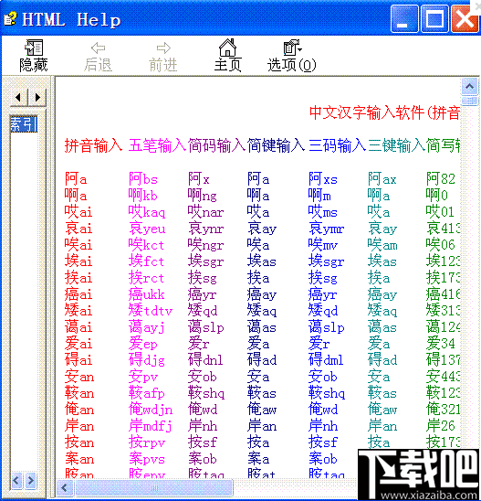The width and height of the screenshot is (481, 501).
Task: Click the entry 矮aq in navy column
Action: click(x=262, y=311)
